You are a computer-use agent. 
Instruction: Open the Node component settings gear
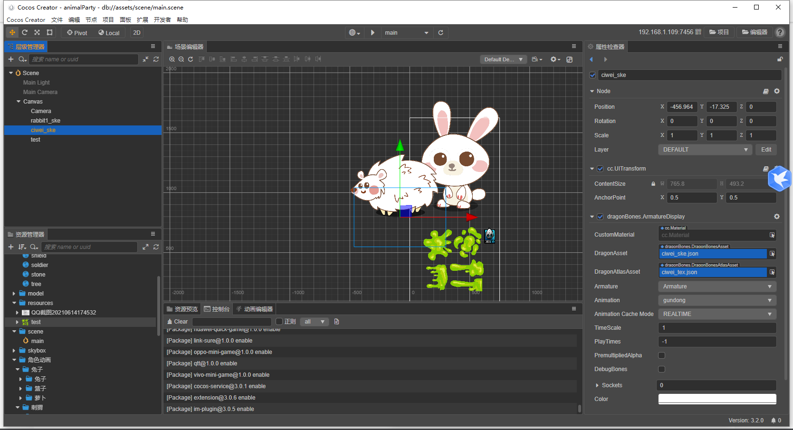coord(777,91)
